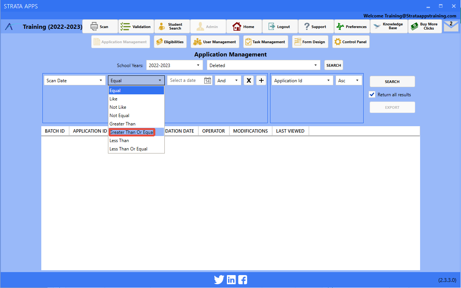Open Eligibilities
The width and height of the screenshot is (461, 288).
[170, 42]
